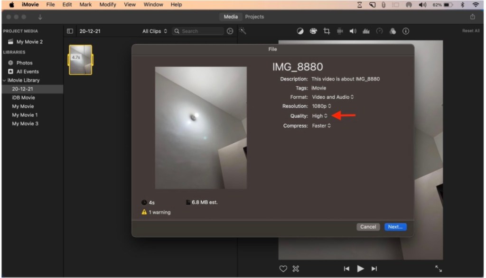Open the Resolution 1080p dropdown
Viewport: 486px width, 278px height.
[x=321, y=106]
